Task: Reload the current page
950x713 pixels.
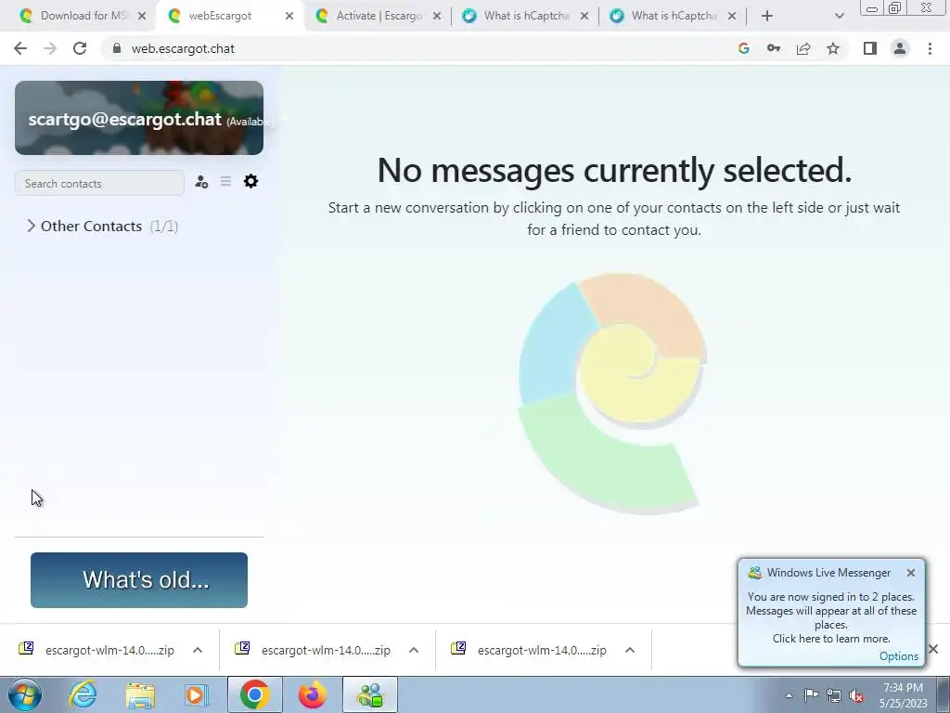Action: click(80, 48)
